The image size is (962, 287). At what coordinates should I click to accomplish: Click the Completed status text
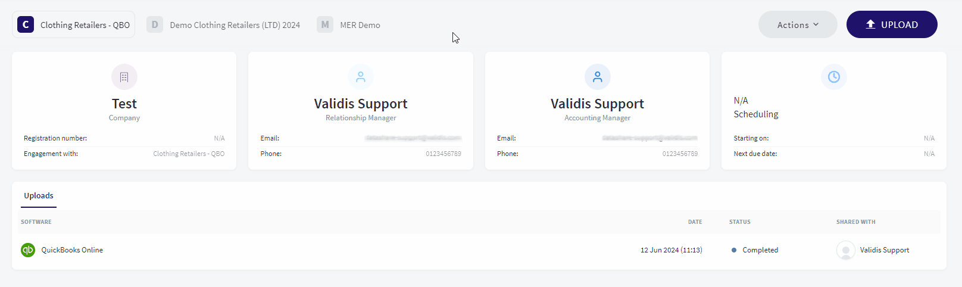click(x=760, y=250)
